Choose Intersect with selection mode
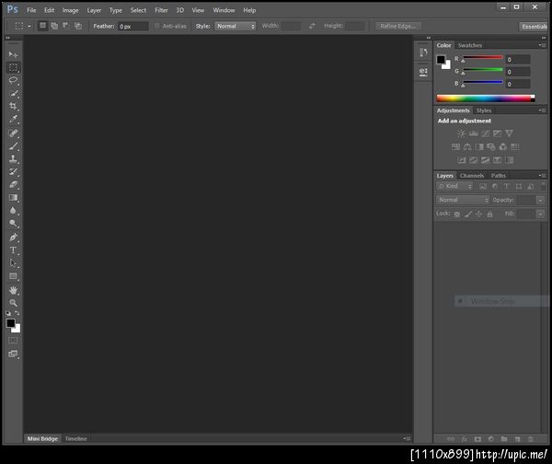Viewport: 552px width, 464px height. coord(78,26)
